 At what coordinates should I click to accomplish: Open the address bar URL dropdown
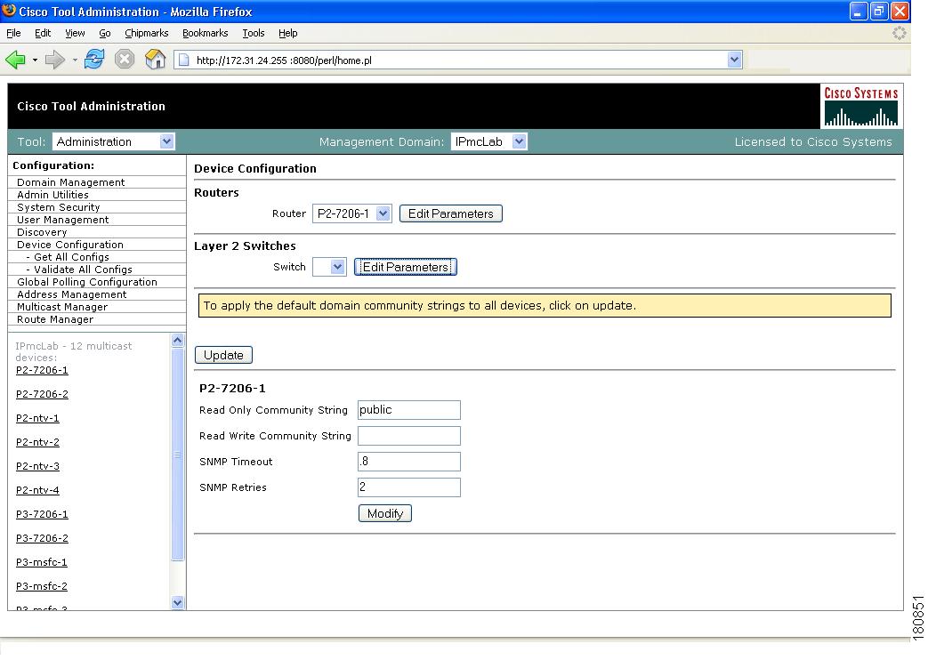click(734, 60)
